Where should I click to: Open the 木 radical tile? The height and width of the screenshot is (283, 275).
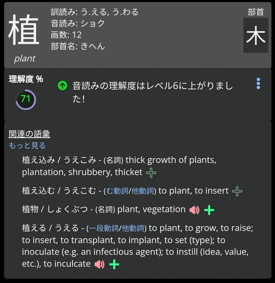pos(256,35)
